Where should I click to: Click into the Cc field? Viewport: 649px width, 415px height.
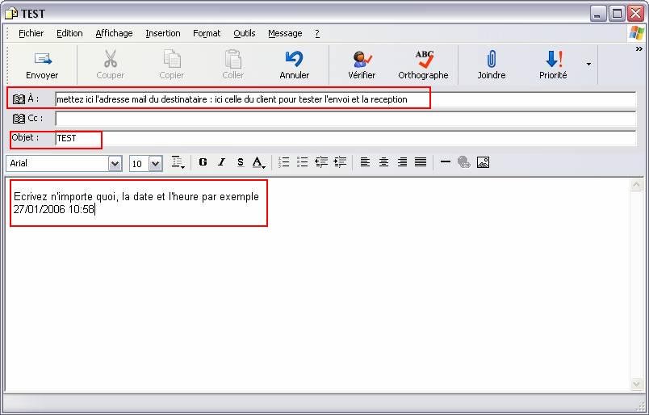(345, 119)
